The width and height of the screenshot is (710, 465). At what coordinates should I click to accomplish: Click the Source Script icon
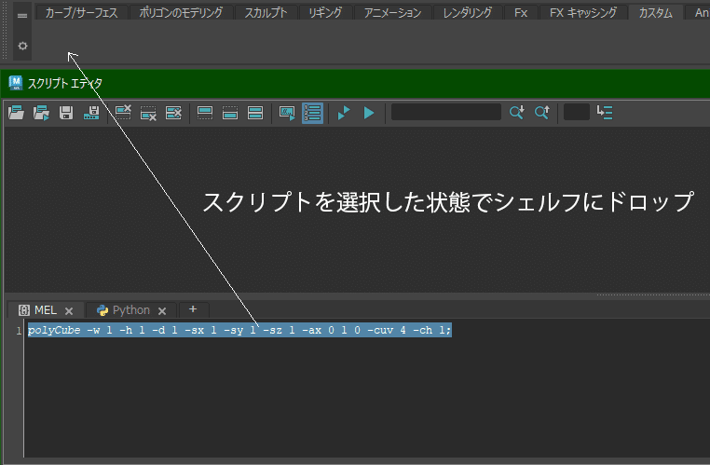[41, 113]
